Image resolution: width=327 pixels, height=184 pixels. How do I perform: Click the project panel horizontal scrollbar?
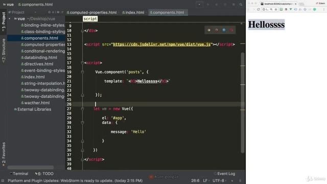[x=31, y=167]
